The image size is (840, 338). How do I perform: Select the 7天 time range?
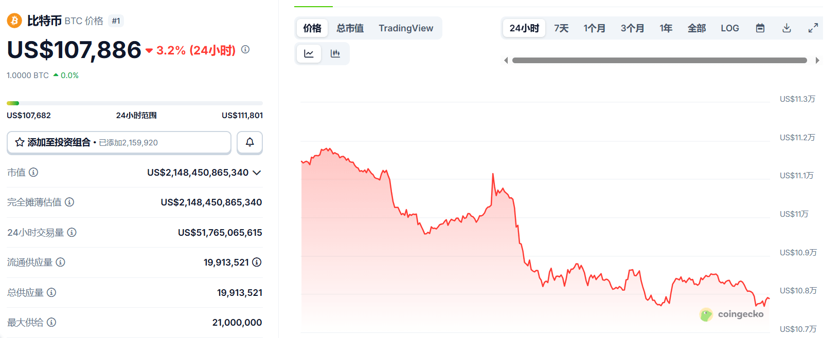pyautogui.click(x=561, y=28)
